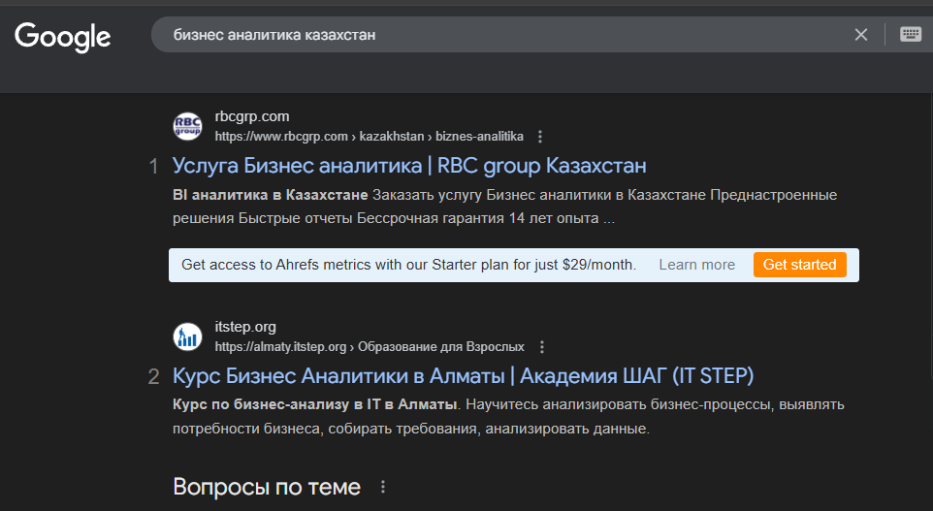Click the itstep.org favicon
This screenshot has width=933, height=511.
(x=187, y=336)
